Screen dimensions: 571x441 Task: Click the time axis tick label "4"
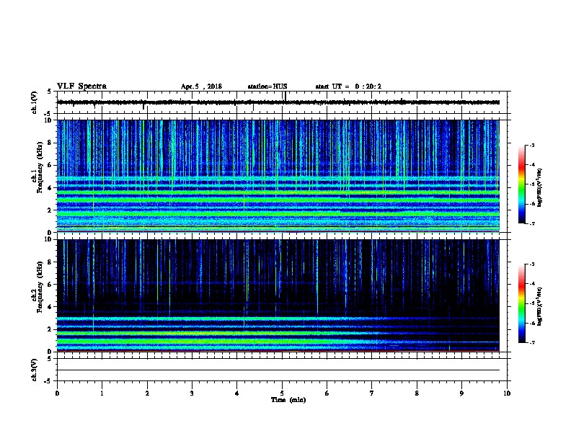tap(237, 393)
